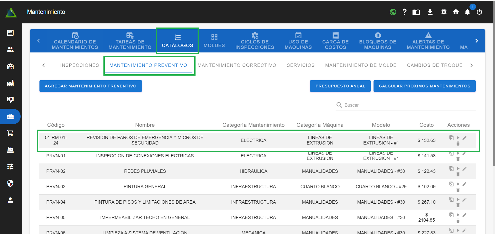Image resolution: width=495 pixels, height=234 pixels.
Task: Click the power logout icon
Action: tap(479, 12)
